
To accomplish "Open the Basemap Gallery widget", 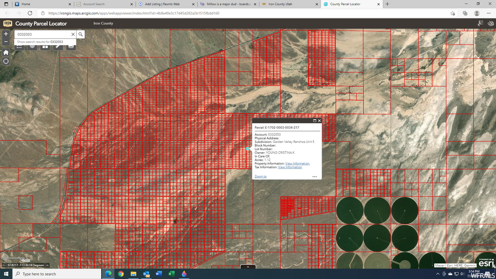I will point(45,46).
